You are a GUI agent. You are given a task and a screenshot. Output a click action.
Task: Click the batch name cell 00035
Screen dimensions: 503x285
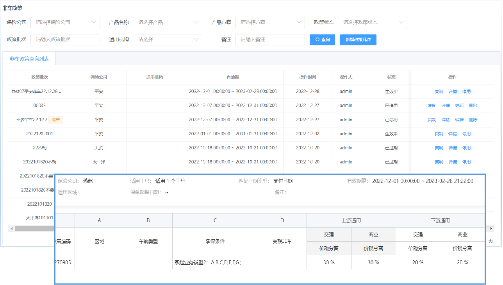point(39,106)
